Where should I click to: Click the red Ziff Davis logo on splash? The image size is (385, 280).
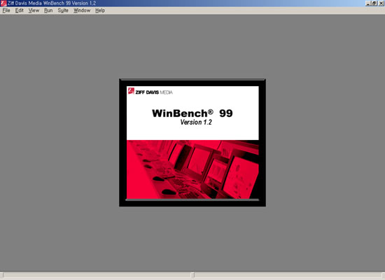131,91
